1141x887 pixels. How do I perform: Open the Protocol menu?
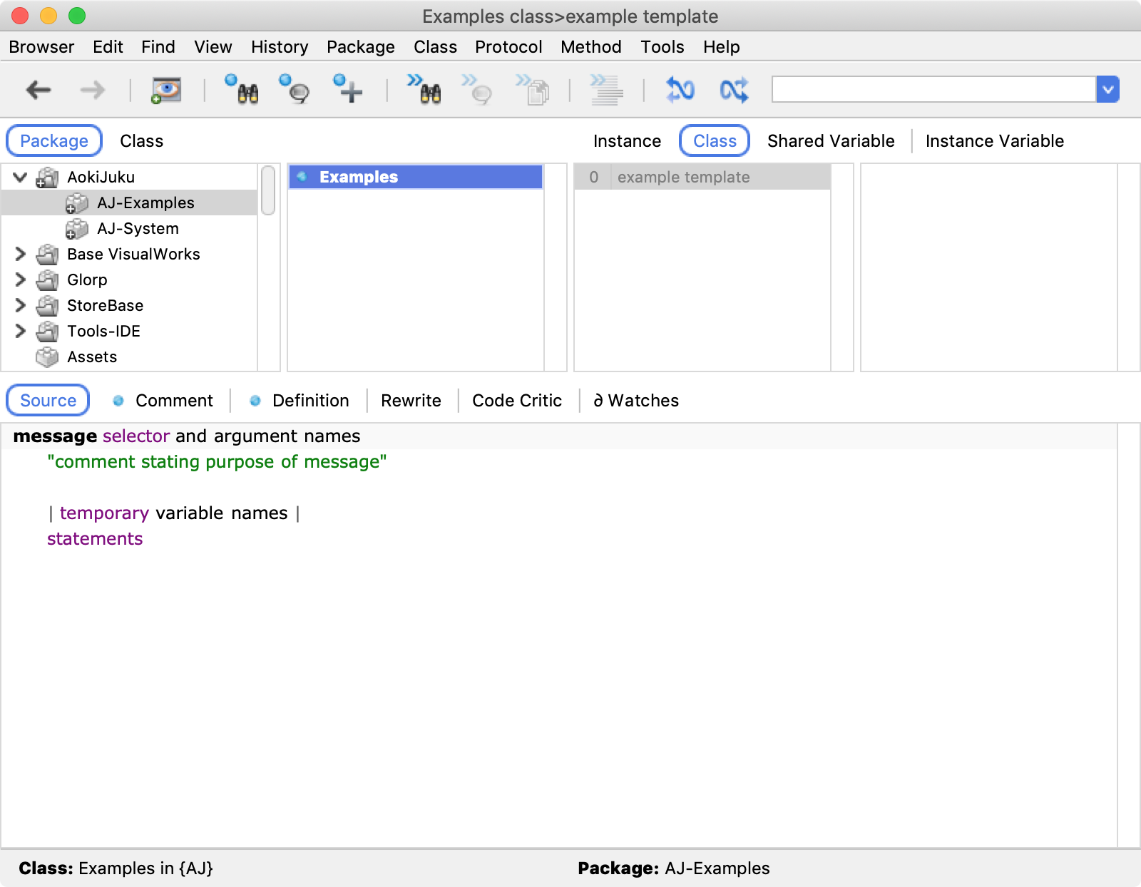click(508, 47)
